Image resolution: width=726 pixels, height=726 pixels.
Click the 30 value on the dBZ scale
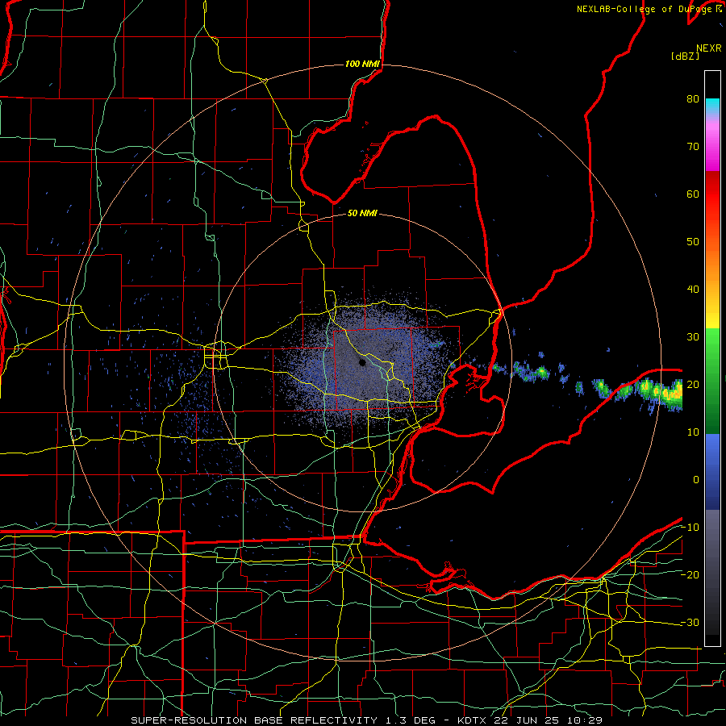693,337
